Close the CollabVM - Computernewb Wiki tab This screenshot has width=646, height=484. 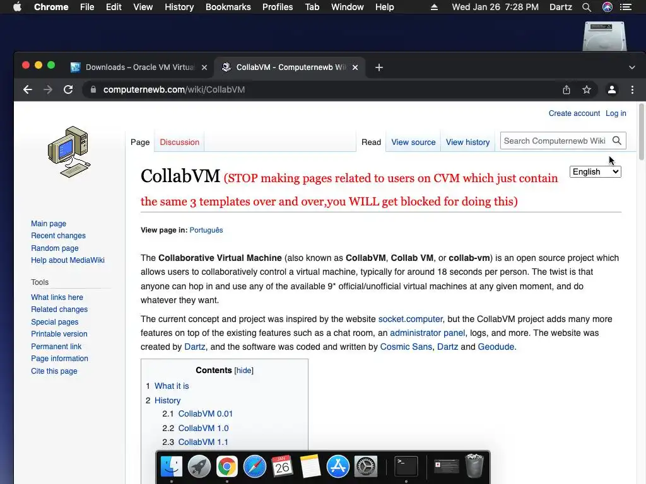(x=355, y=67)
